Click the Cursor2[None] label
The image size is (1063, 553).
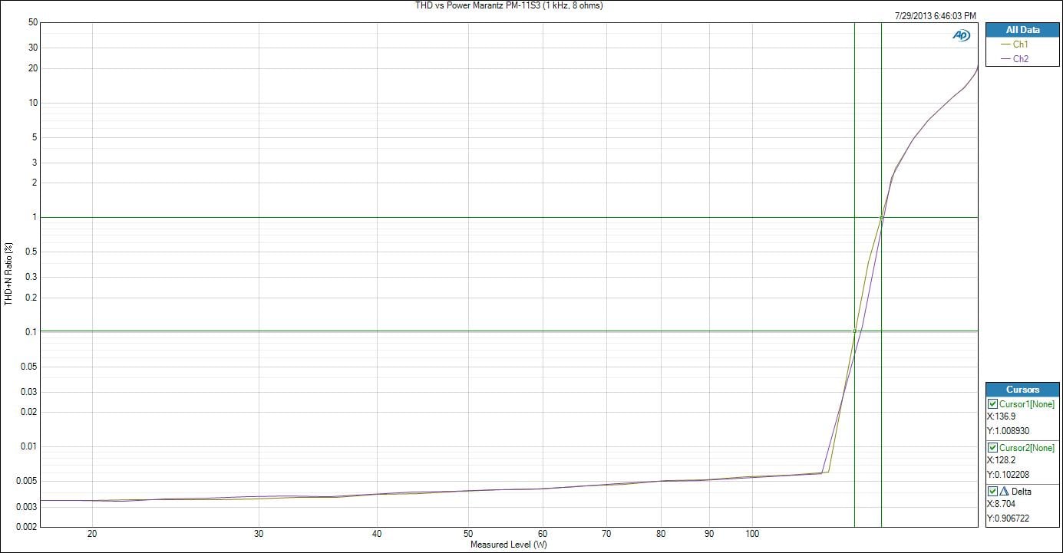pos(1026,448)
